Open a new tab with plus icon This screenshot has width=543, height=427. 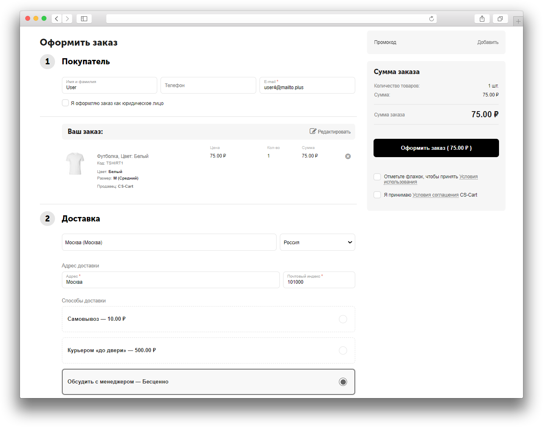(x=518, y=22)
